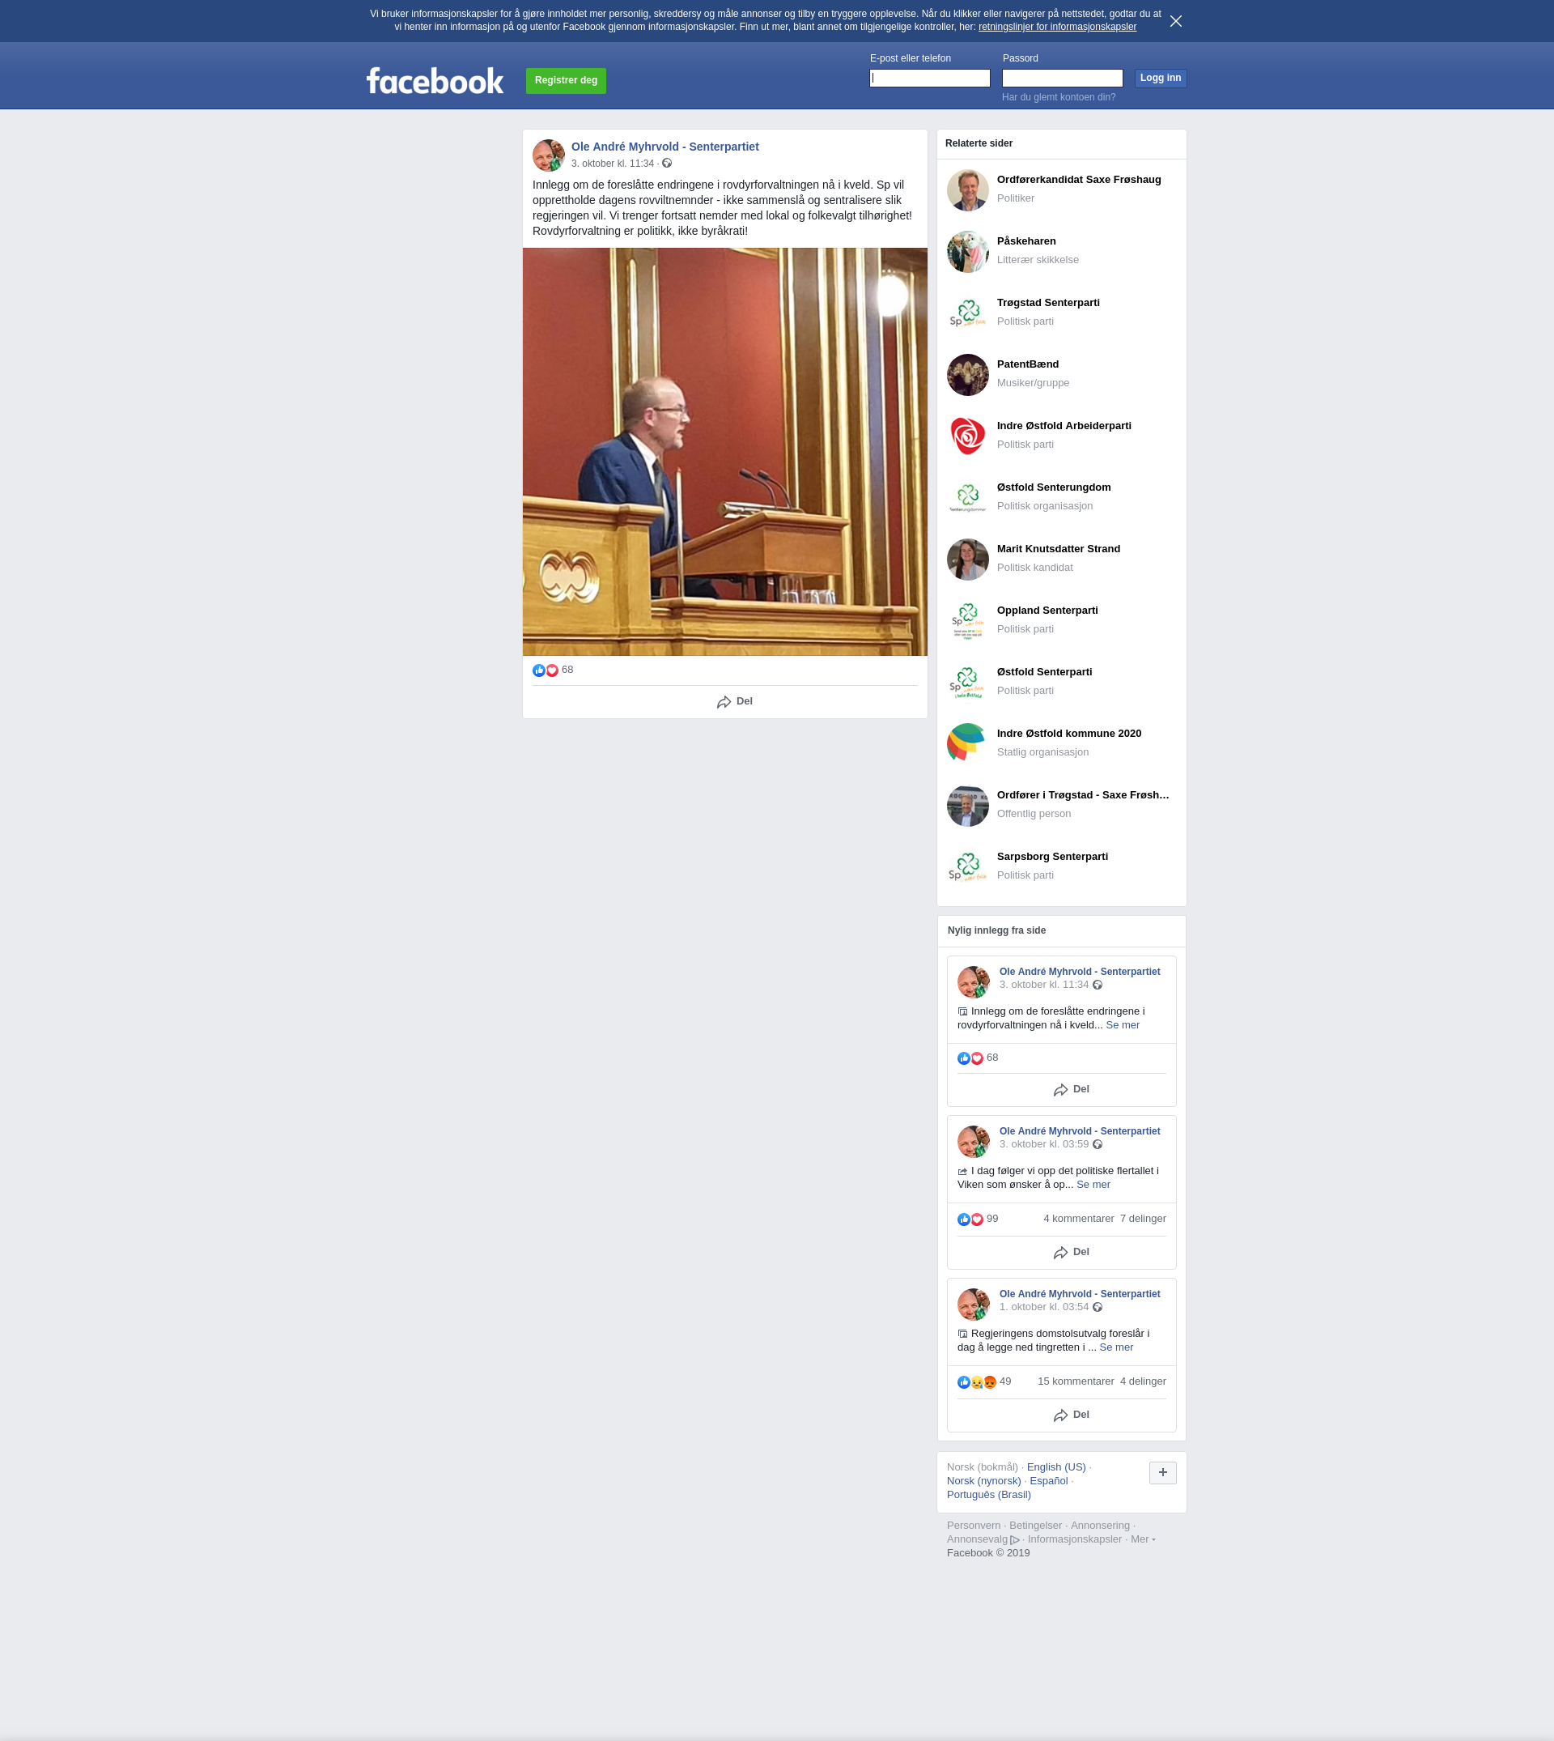Open Sarpsborg Senterparti page name
The width and height of the screenshot is (1554, 1741).
pyautogui.click(x=1052, y=857)
